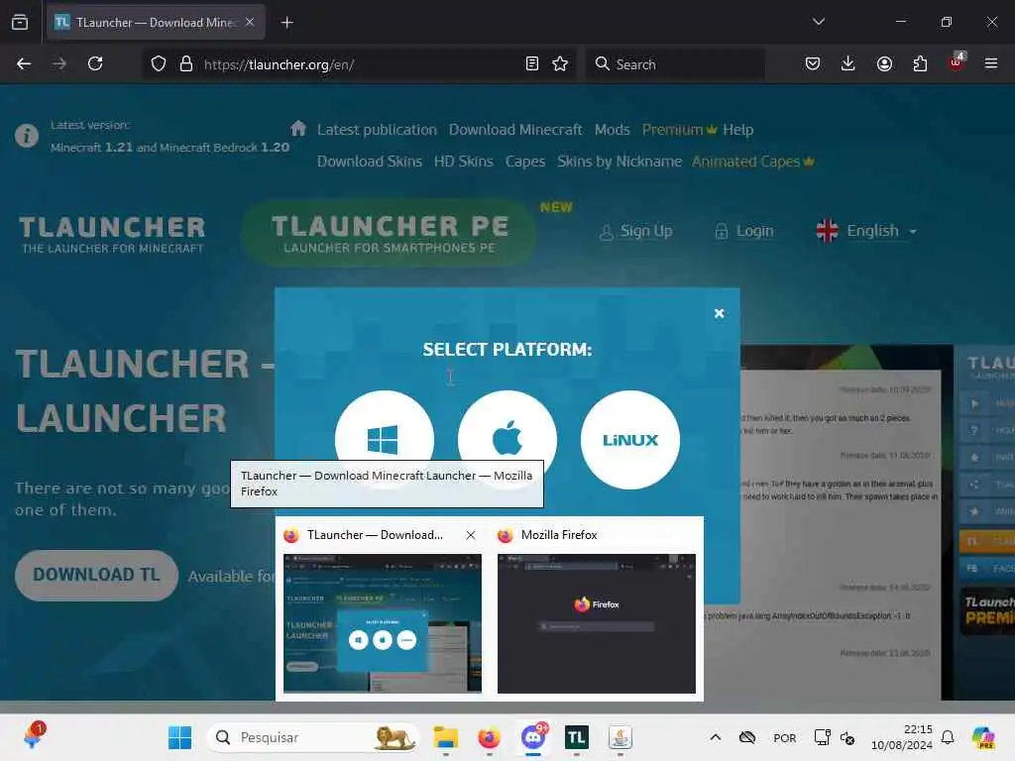Viewport: 1015px width, 761px height.
Task: Click the latest version info icon
Action: point(27,136)
